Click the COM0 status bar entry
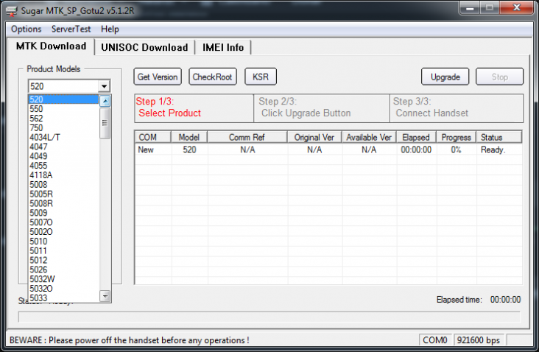This screenshot has height=352, width=539. pyautogui.click(x=435, y=340)
